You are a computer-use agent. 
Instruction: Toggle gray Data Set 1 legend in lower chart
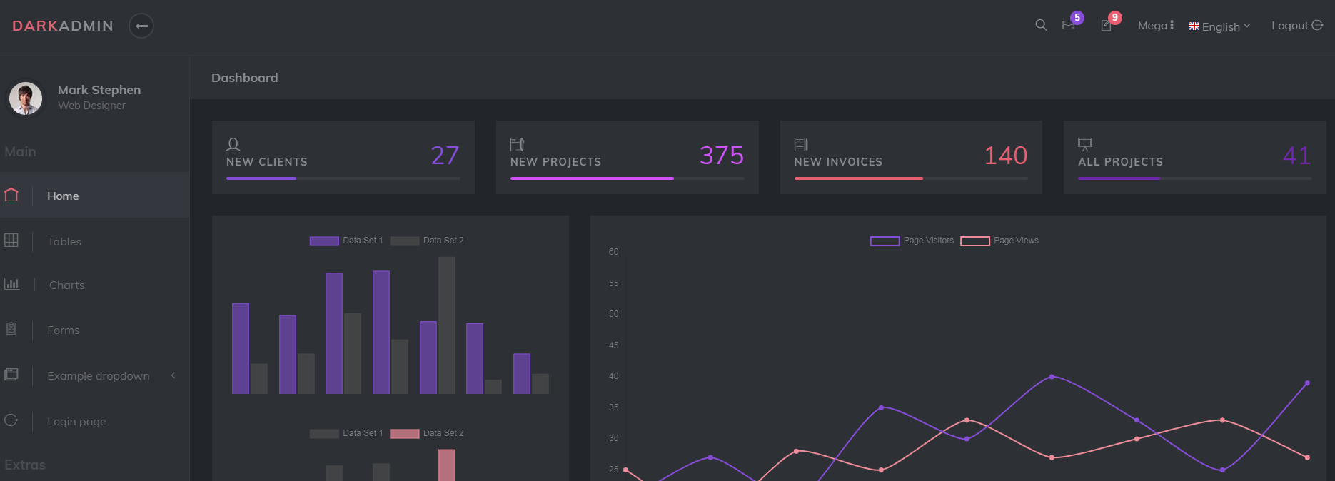pyautogui.click(x=346, y=433)
